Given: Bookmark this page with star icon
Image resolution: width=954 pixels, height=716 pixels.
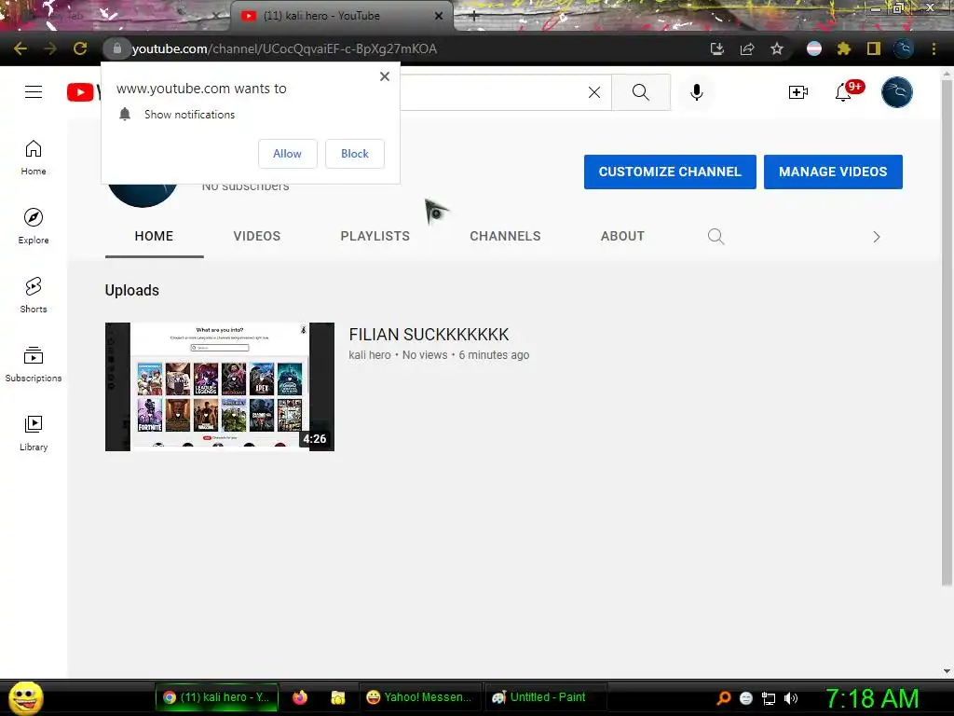Looking at the screenshot, I should coord(777,48).
